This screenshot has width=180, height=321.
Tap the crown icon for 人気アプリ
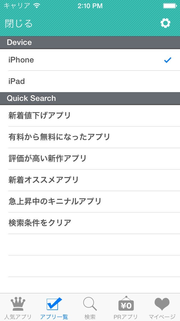[x=18, y=305]
